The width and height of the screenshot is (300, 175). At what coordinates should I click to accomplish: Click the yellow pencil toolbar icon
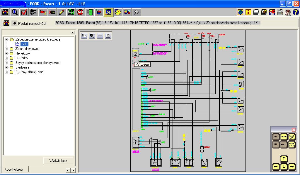[62, 12]
